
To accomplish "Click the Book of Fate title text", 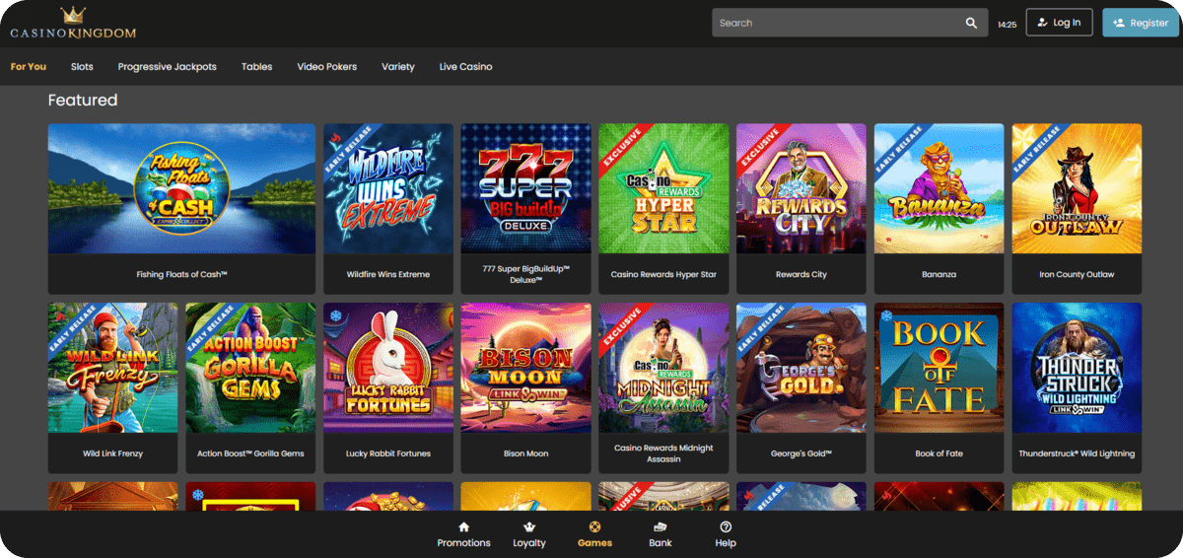I will point(939,453).
